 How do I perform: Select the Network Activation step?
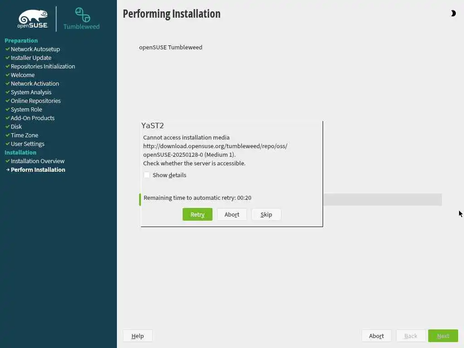point(35,83)
